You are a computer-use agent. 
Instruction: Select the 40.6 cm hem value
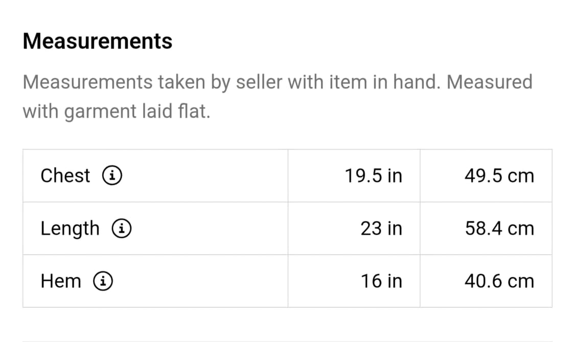(x=499, y=281)
